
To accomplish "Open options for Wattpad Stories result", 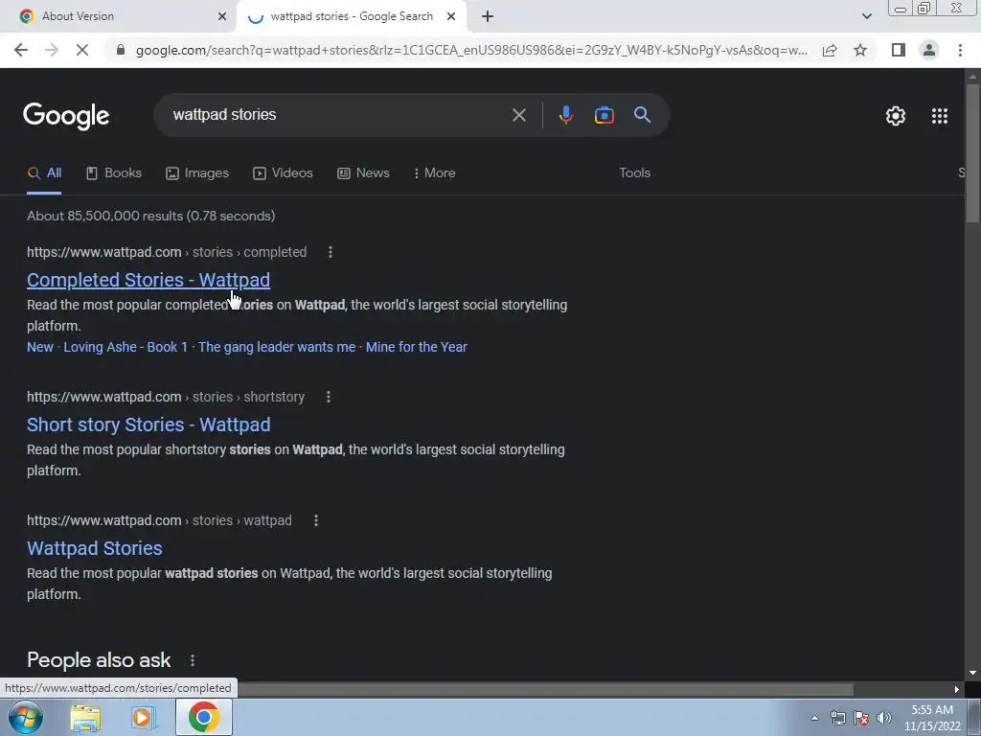I will coord(316,520).
